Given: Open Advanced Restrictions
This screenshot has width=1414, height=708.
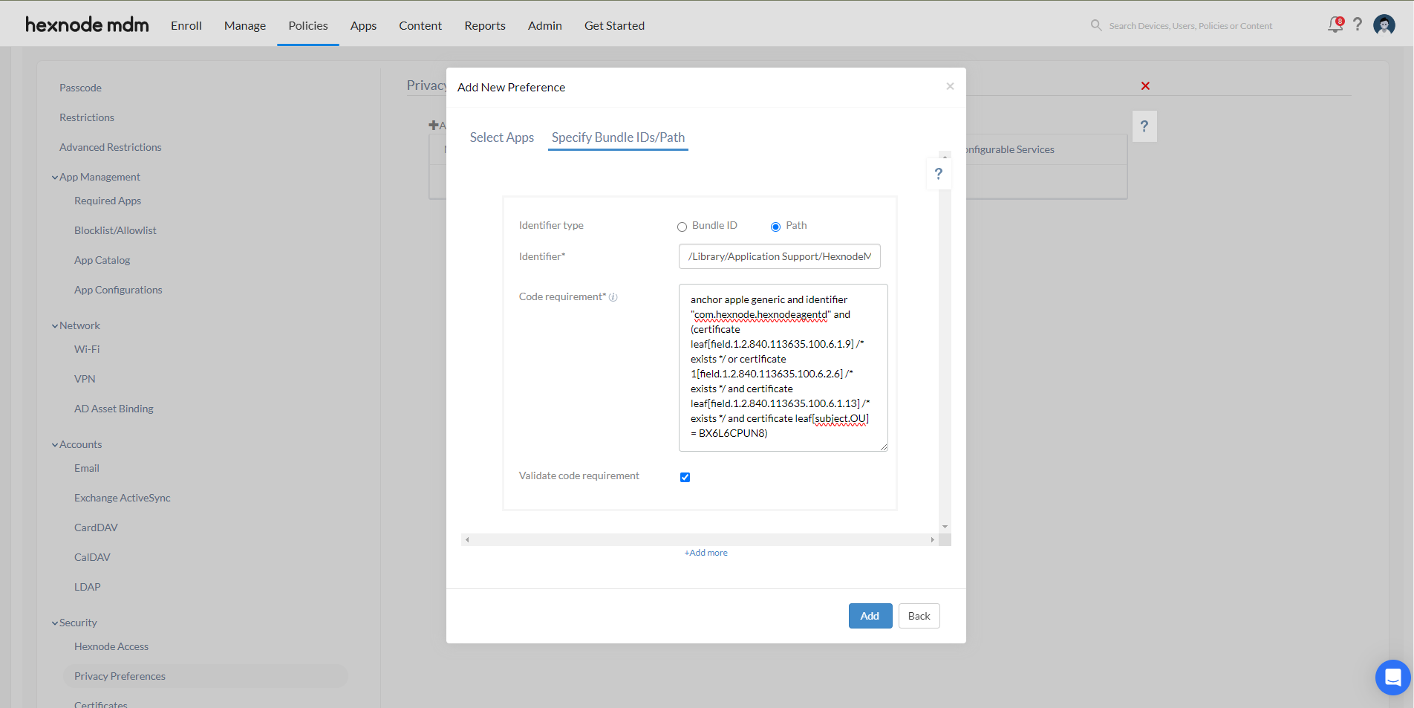Looking at the screenshot, I should [111, 147].
